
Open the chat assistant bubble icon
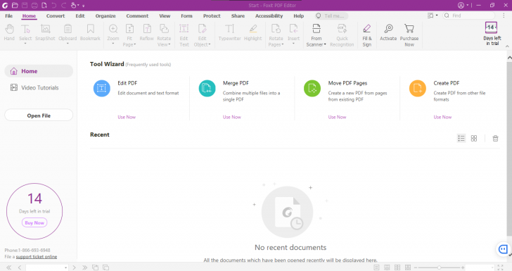(x=503, y=249)
